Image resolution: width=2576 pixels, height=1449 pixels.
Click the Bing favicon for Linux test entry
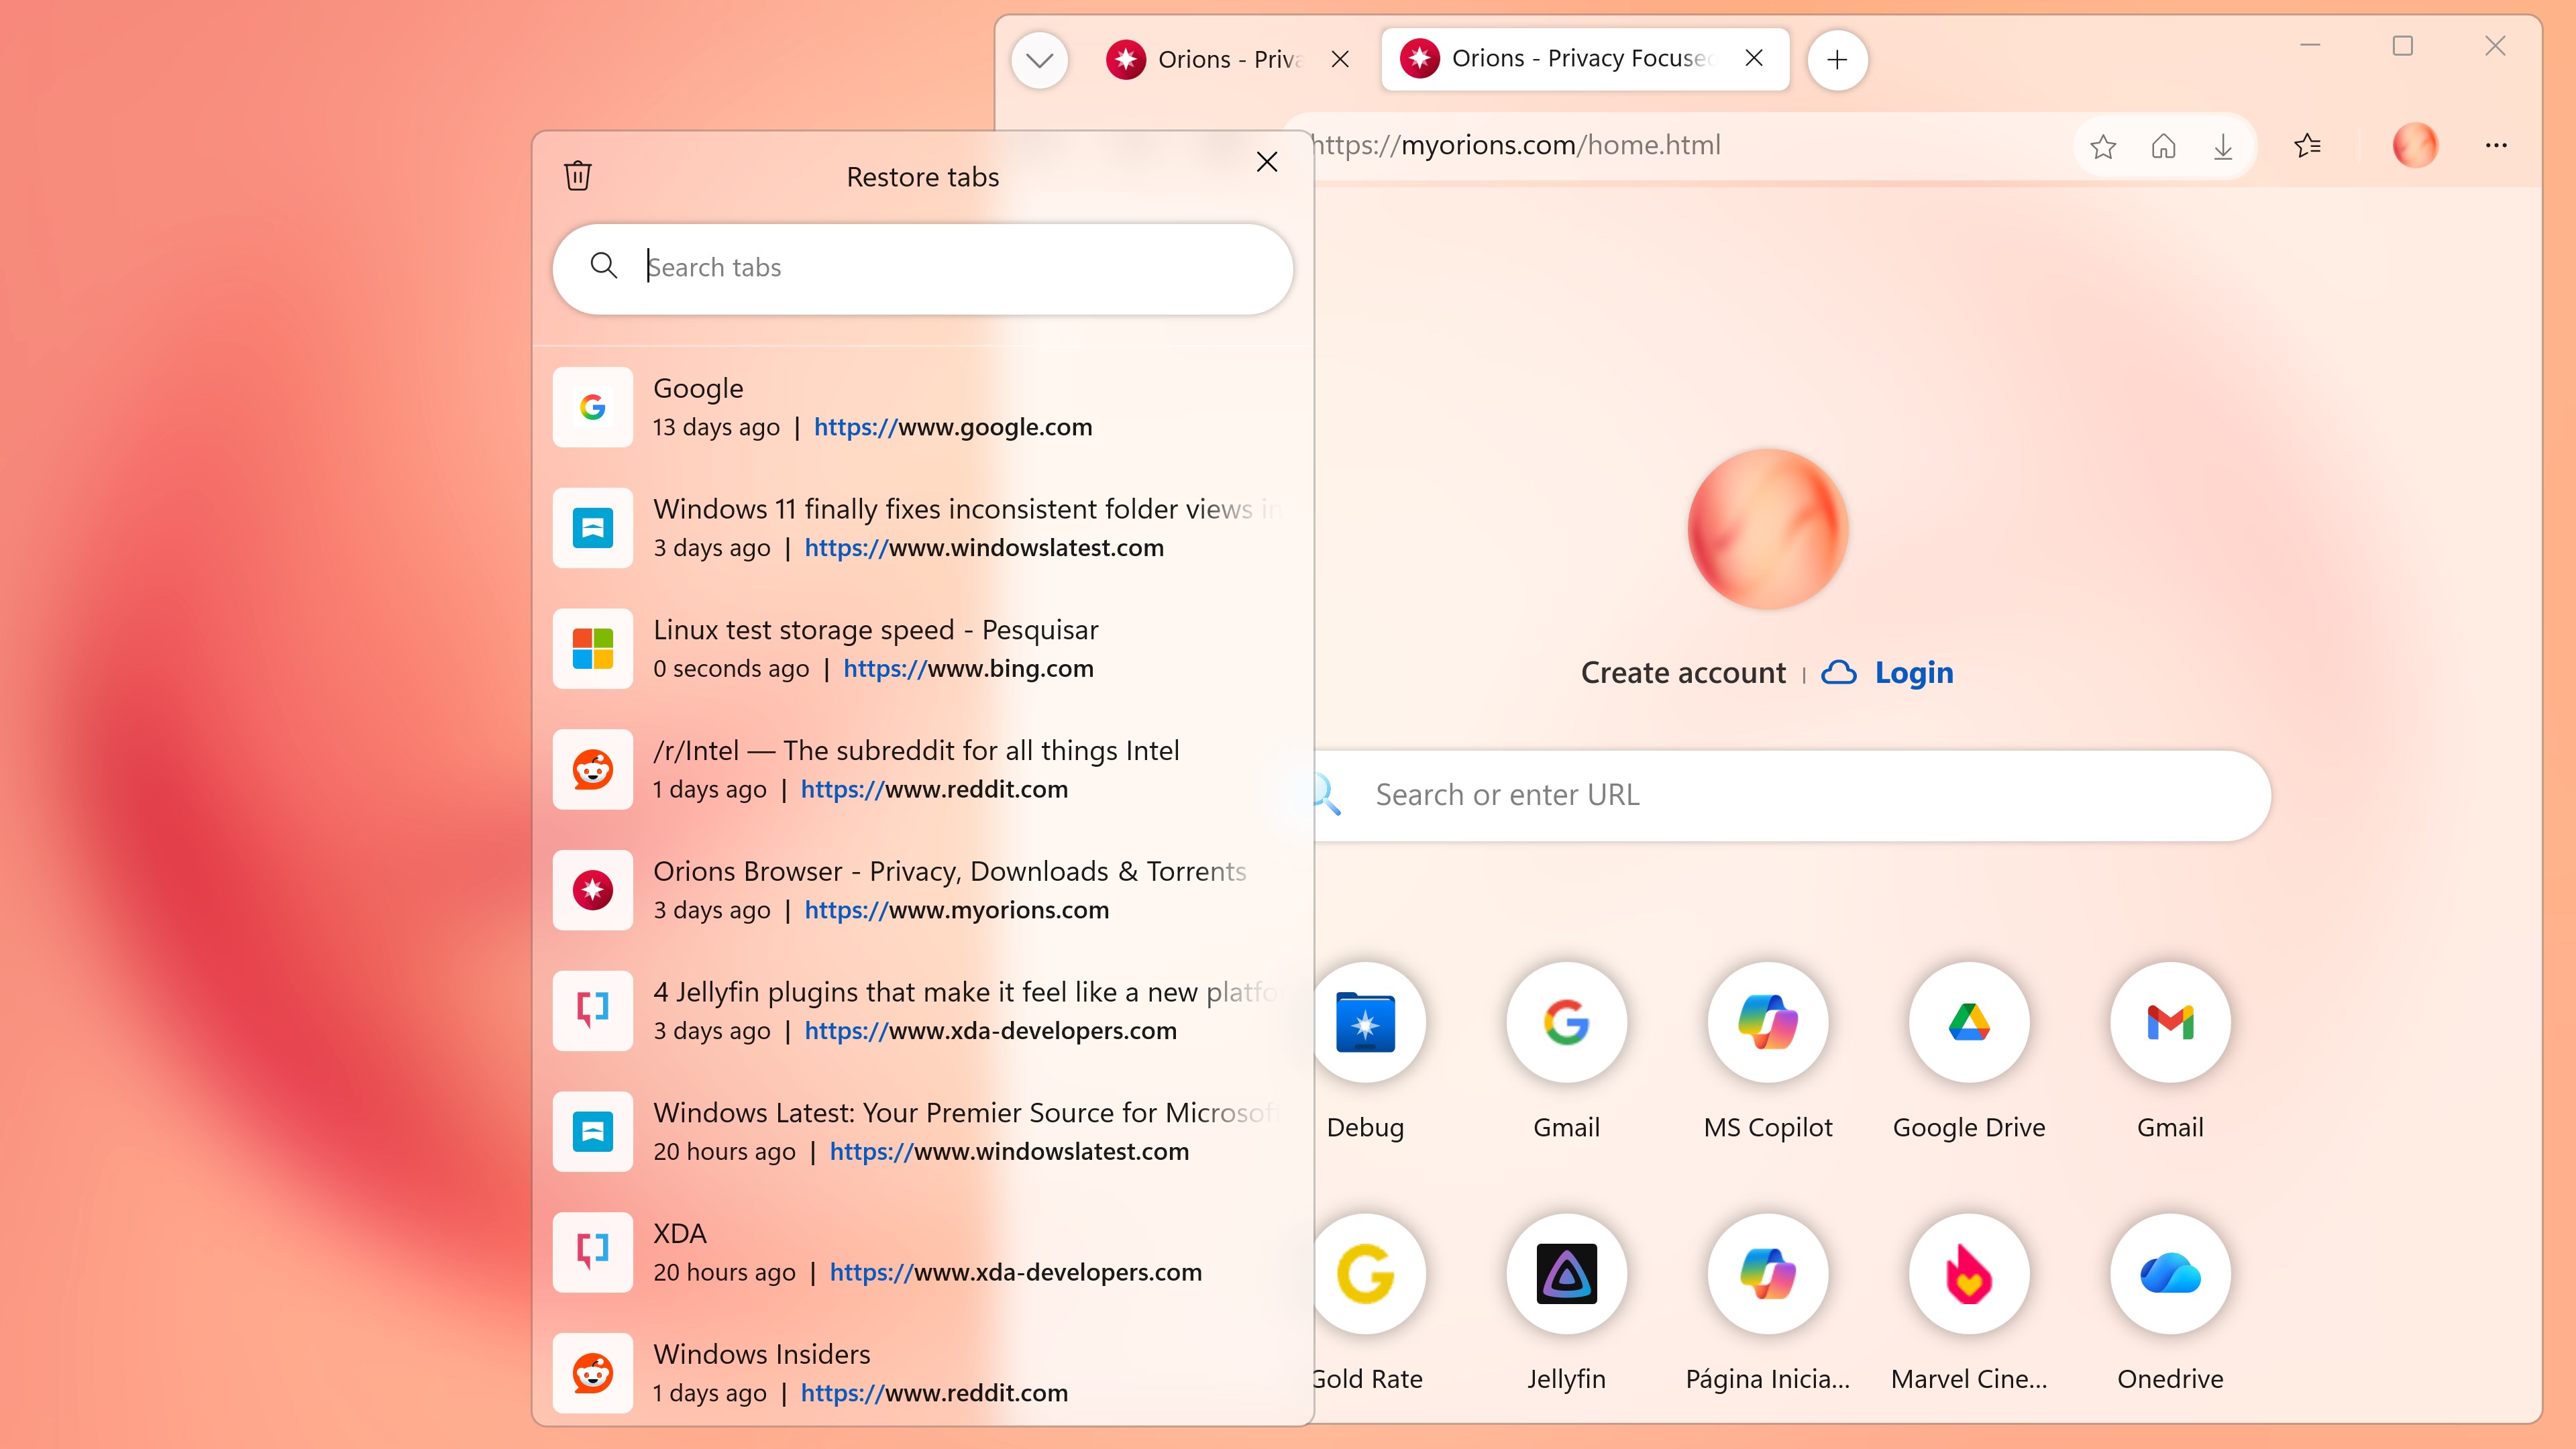593,649
